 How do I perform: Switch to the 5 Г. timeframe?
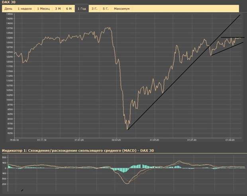tap(106, 9)
